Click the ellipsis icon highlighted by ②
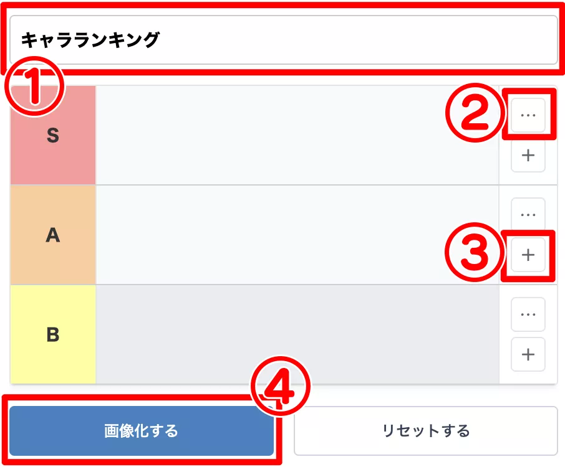 (528, 115)
